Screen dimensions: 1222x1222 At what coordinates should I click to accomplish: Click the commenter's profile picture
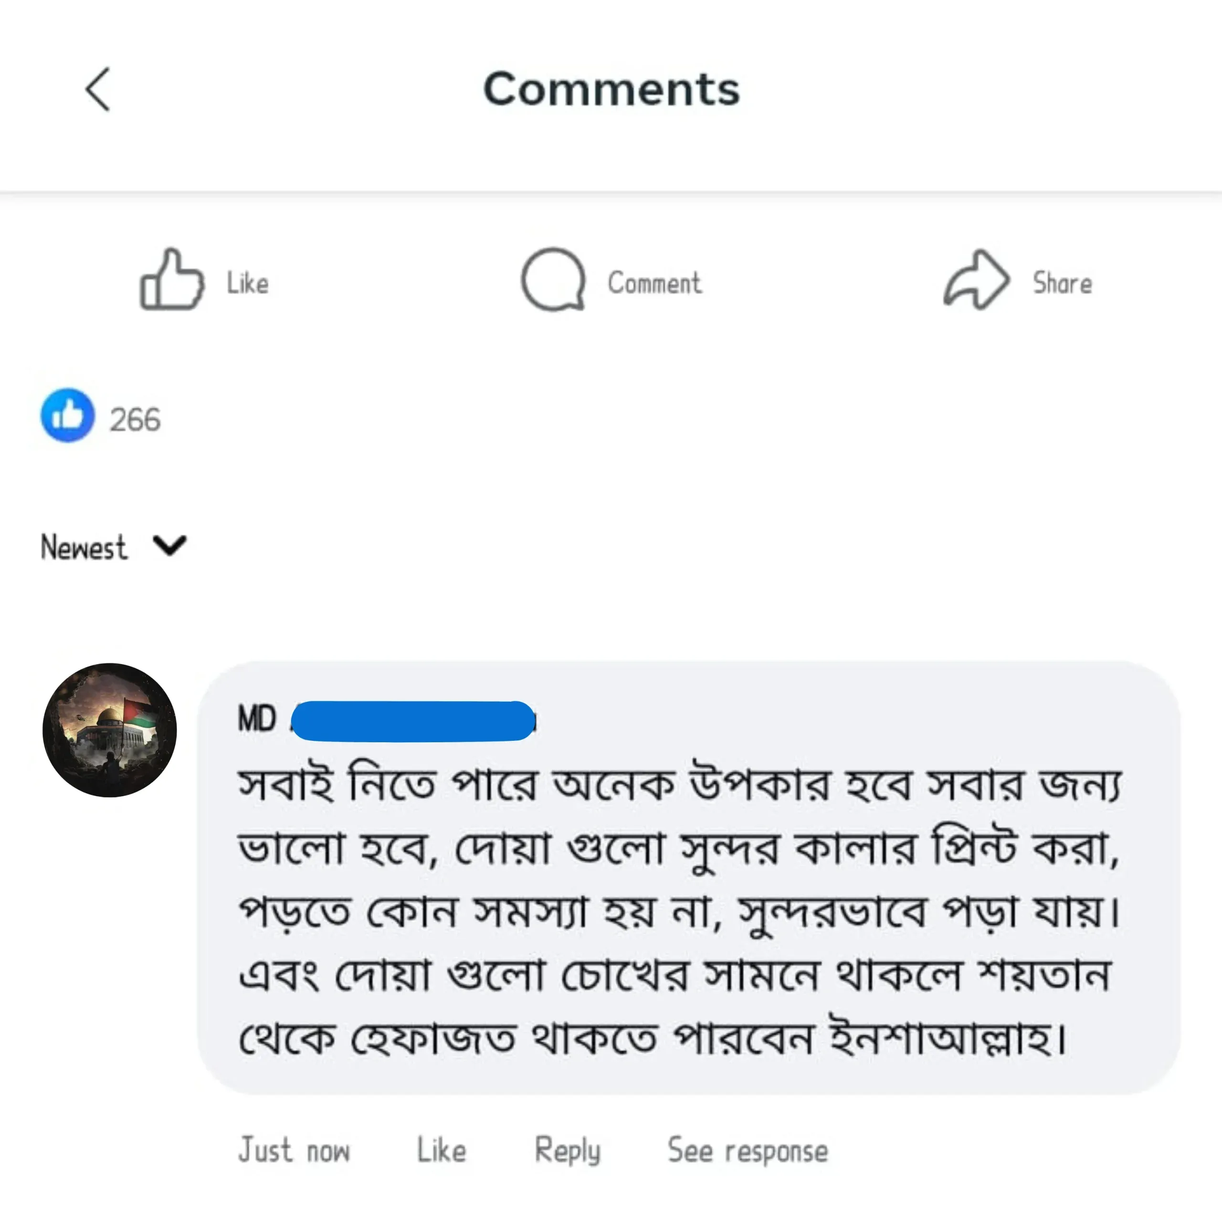point(109,730)
